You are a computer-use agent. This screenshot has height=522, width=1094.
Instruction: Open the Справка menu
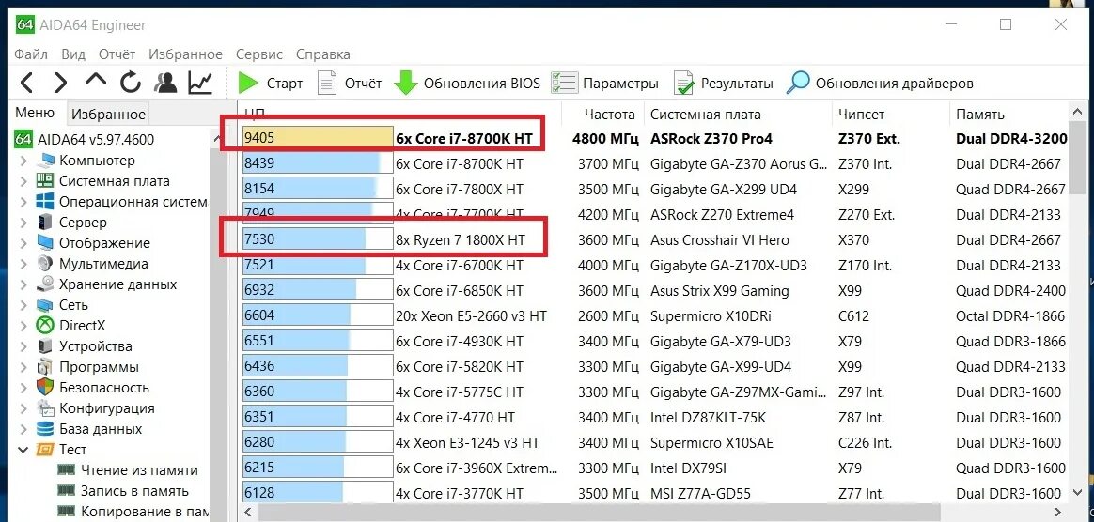323,54
